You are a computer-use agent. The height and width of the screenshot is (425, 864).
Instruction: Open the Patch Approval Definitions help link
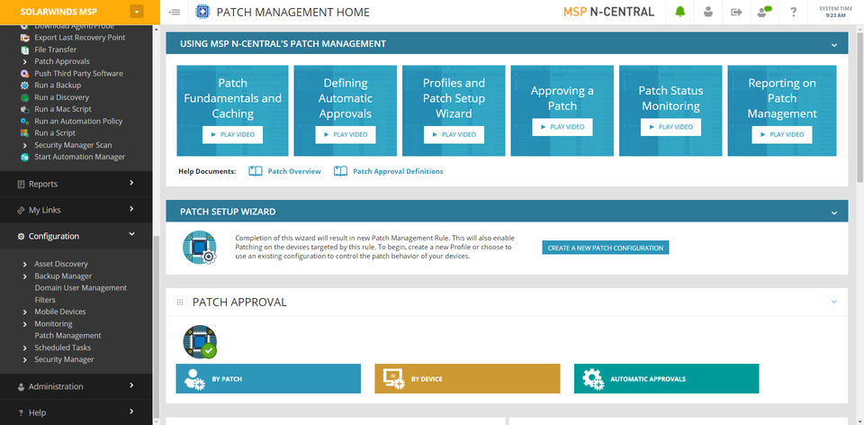coord(398,171)
